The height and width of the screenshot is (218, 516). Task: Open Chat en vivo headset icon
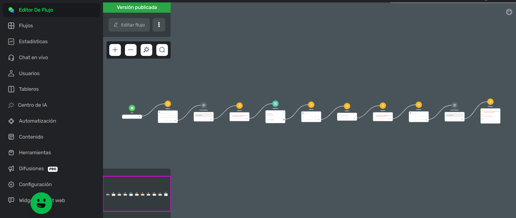point(11,58)
